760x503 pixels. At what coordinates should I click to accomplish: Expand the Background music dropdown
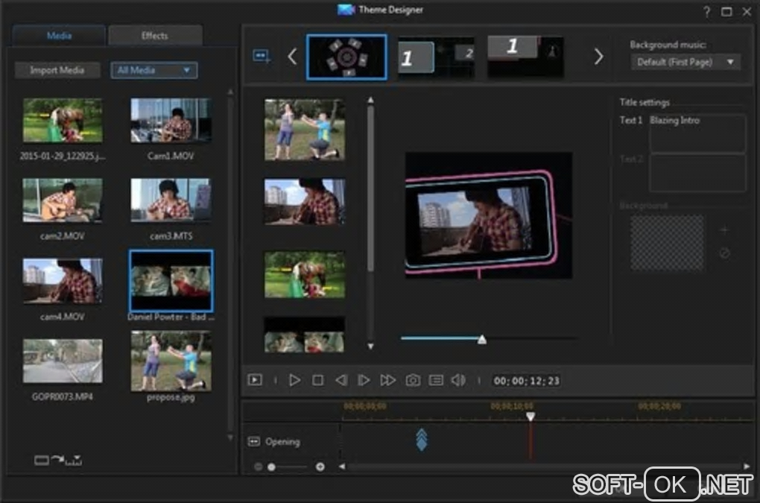point(685,62)
